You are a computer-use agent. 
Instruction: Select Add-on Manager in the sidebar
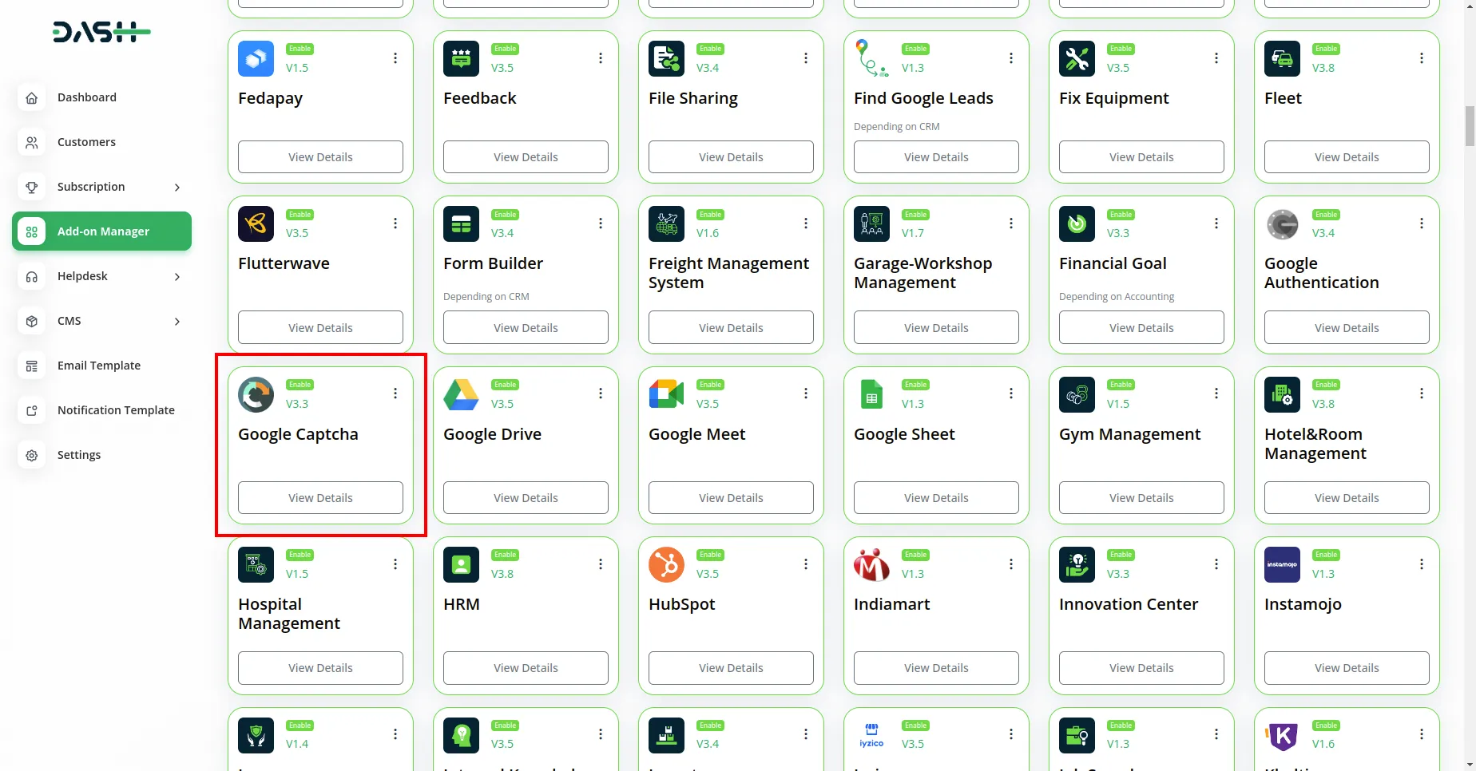101,231
